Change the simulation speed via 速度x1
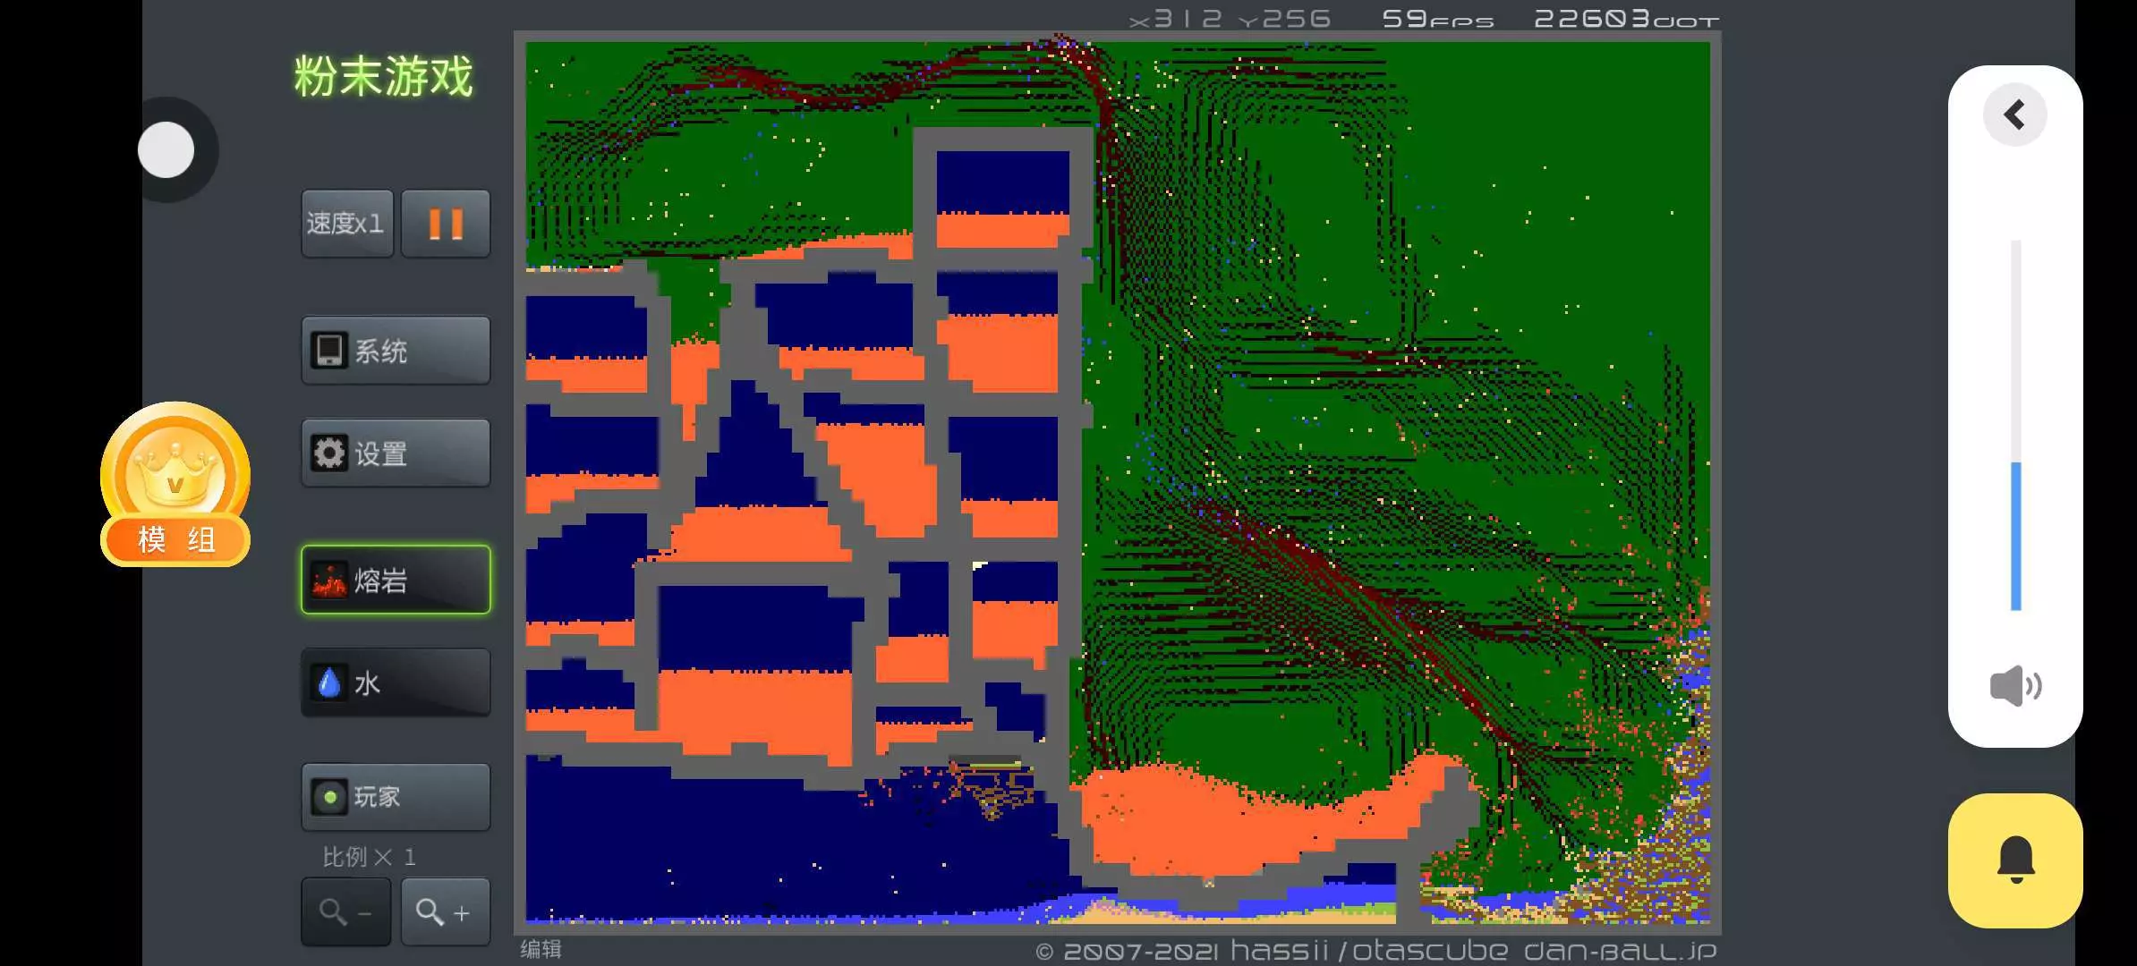Screen dimensions: 2137x966 346,224
